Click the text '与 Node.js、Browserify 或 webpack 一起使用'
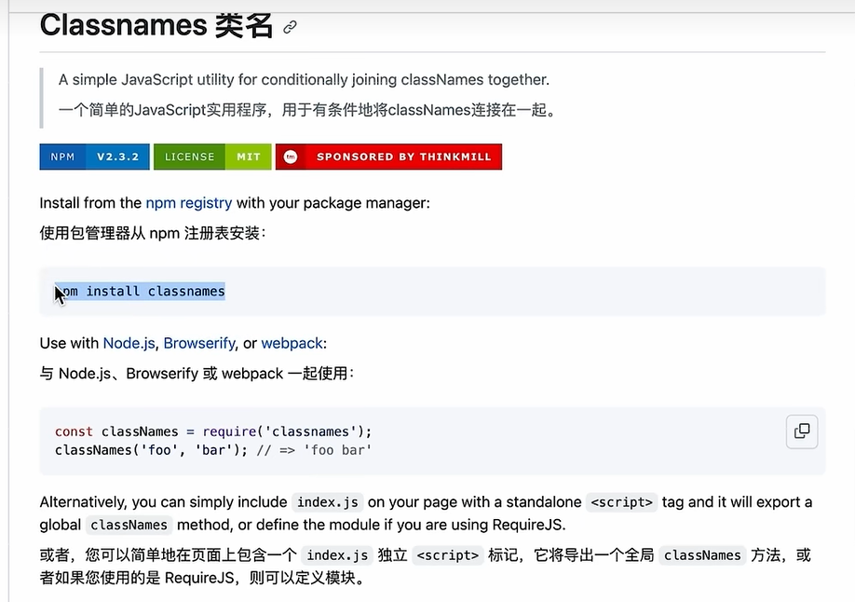This screenshot has width=855, height=602. coord(196,374)
